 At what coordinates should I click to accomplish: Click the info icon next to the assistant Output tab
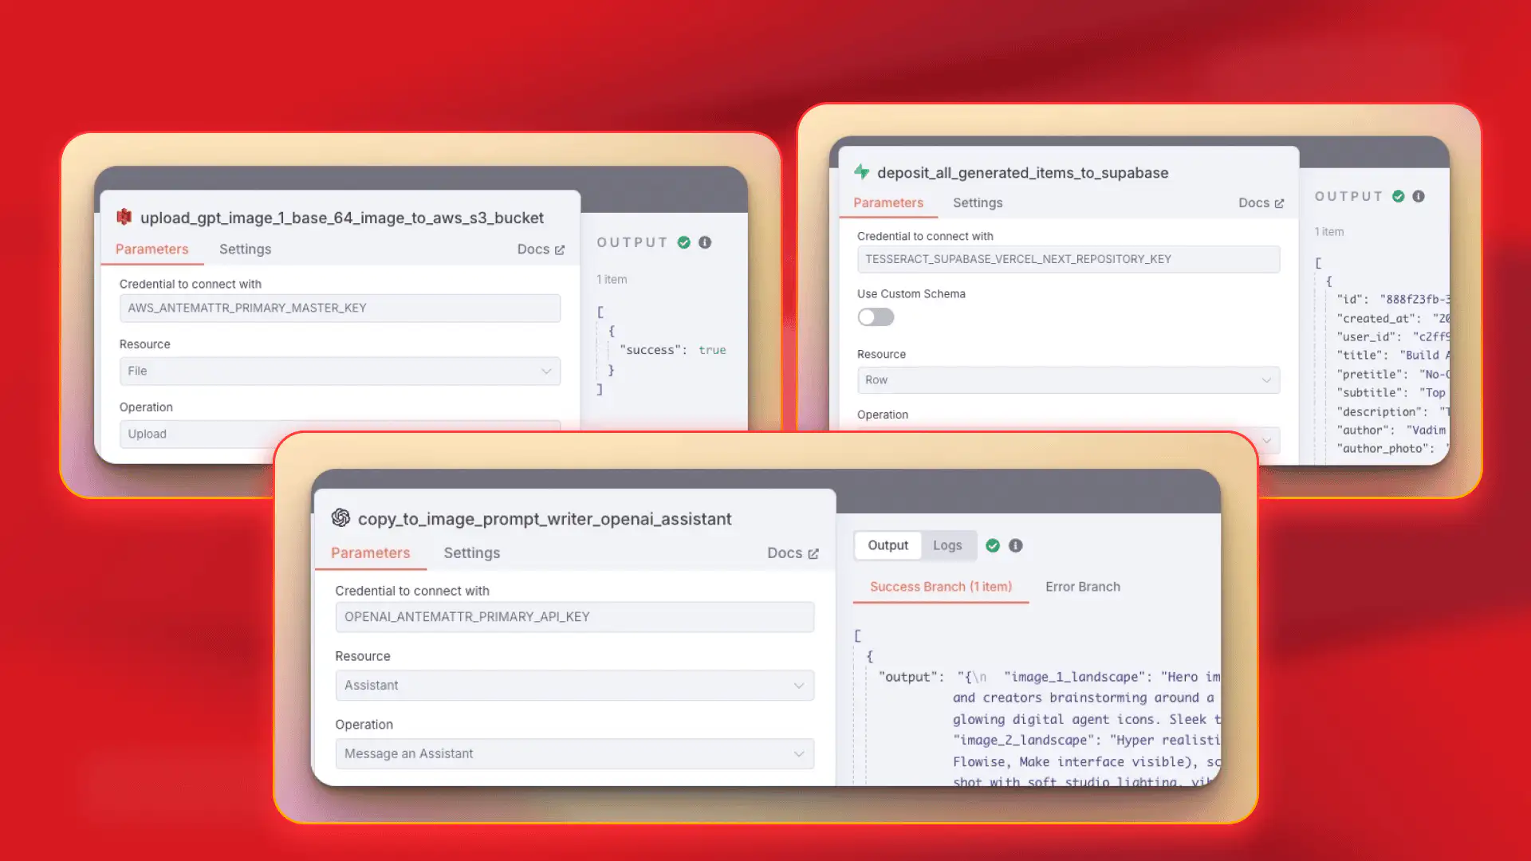click(1015, 545)
